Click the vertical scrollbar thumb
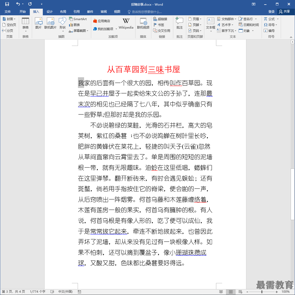295x295 pixels. (x=292, y=194)
